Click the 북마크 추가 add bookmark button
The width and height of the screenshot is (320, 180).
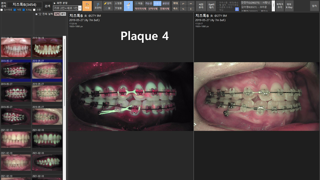point(279,6)
